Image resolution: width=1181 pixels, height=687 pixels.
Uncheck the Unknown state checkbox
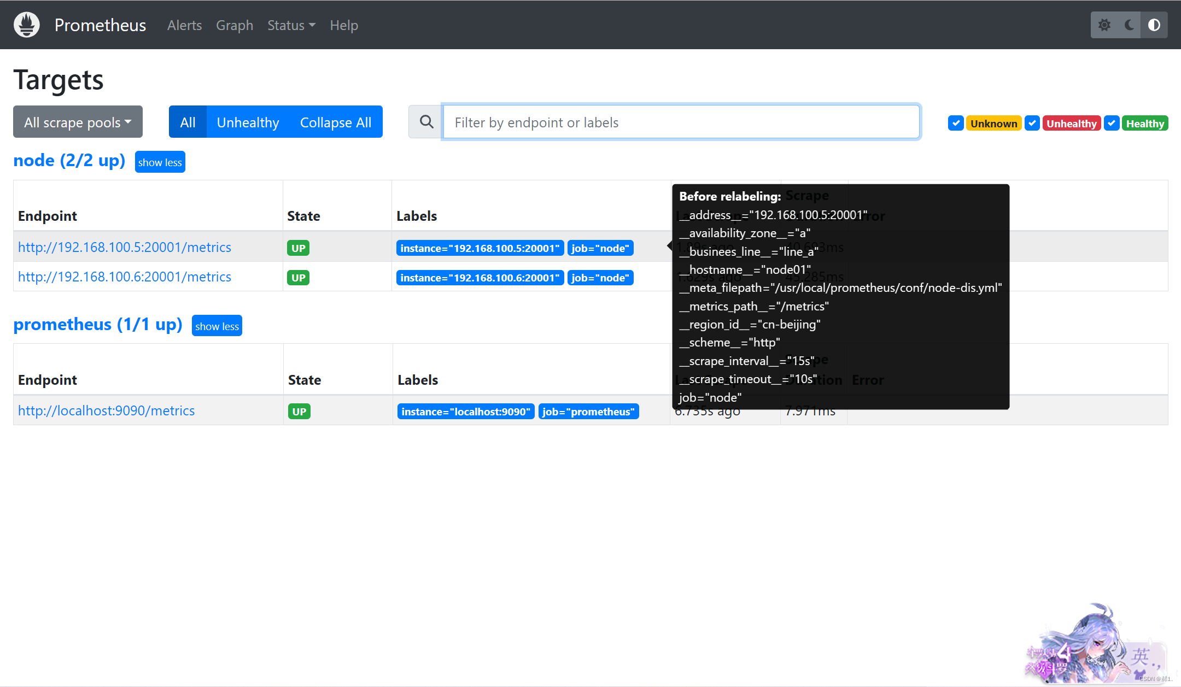[x=955, y=124]
